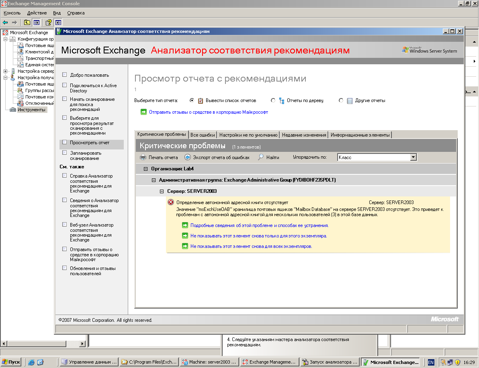Click left arrow of console tree horizontal scrollbar
The image size is (479, 368).
[x=4, y=343]
